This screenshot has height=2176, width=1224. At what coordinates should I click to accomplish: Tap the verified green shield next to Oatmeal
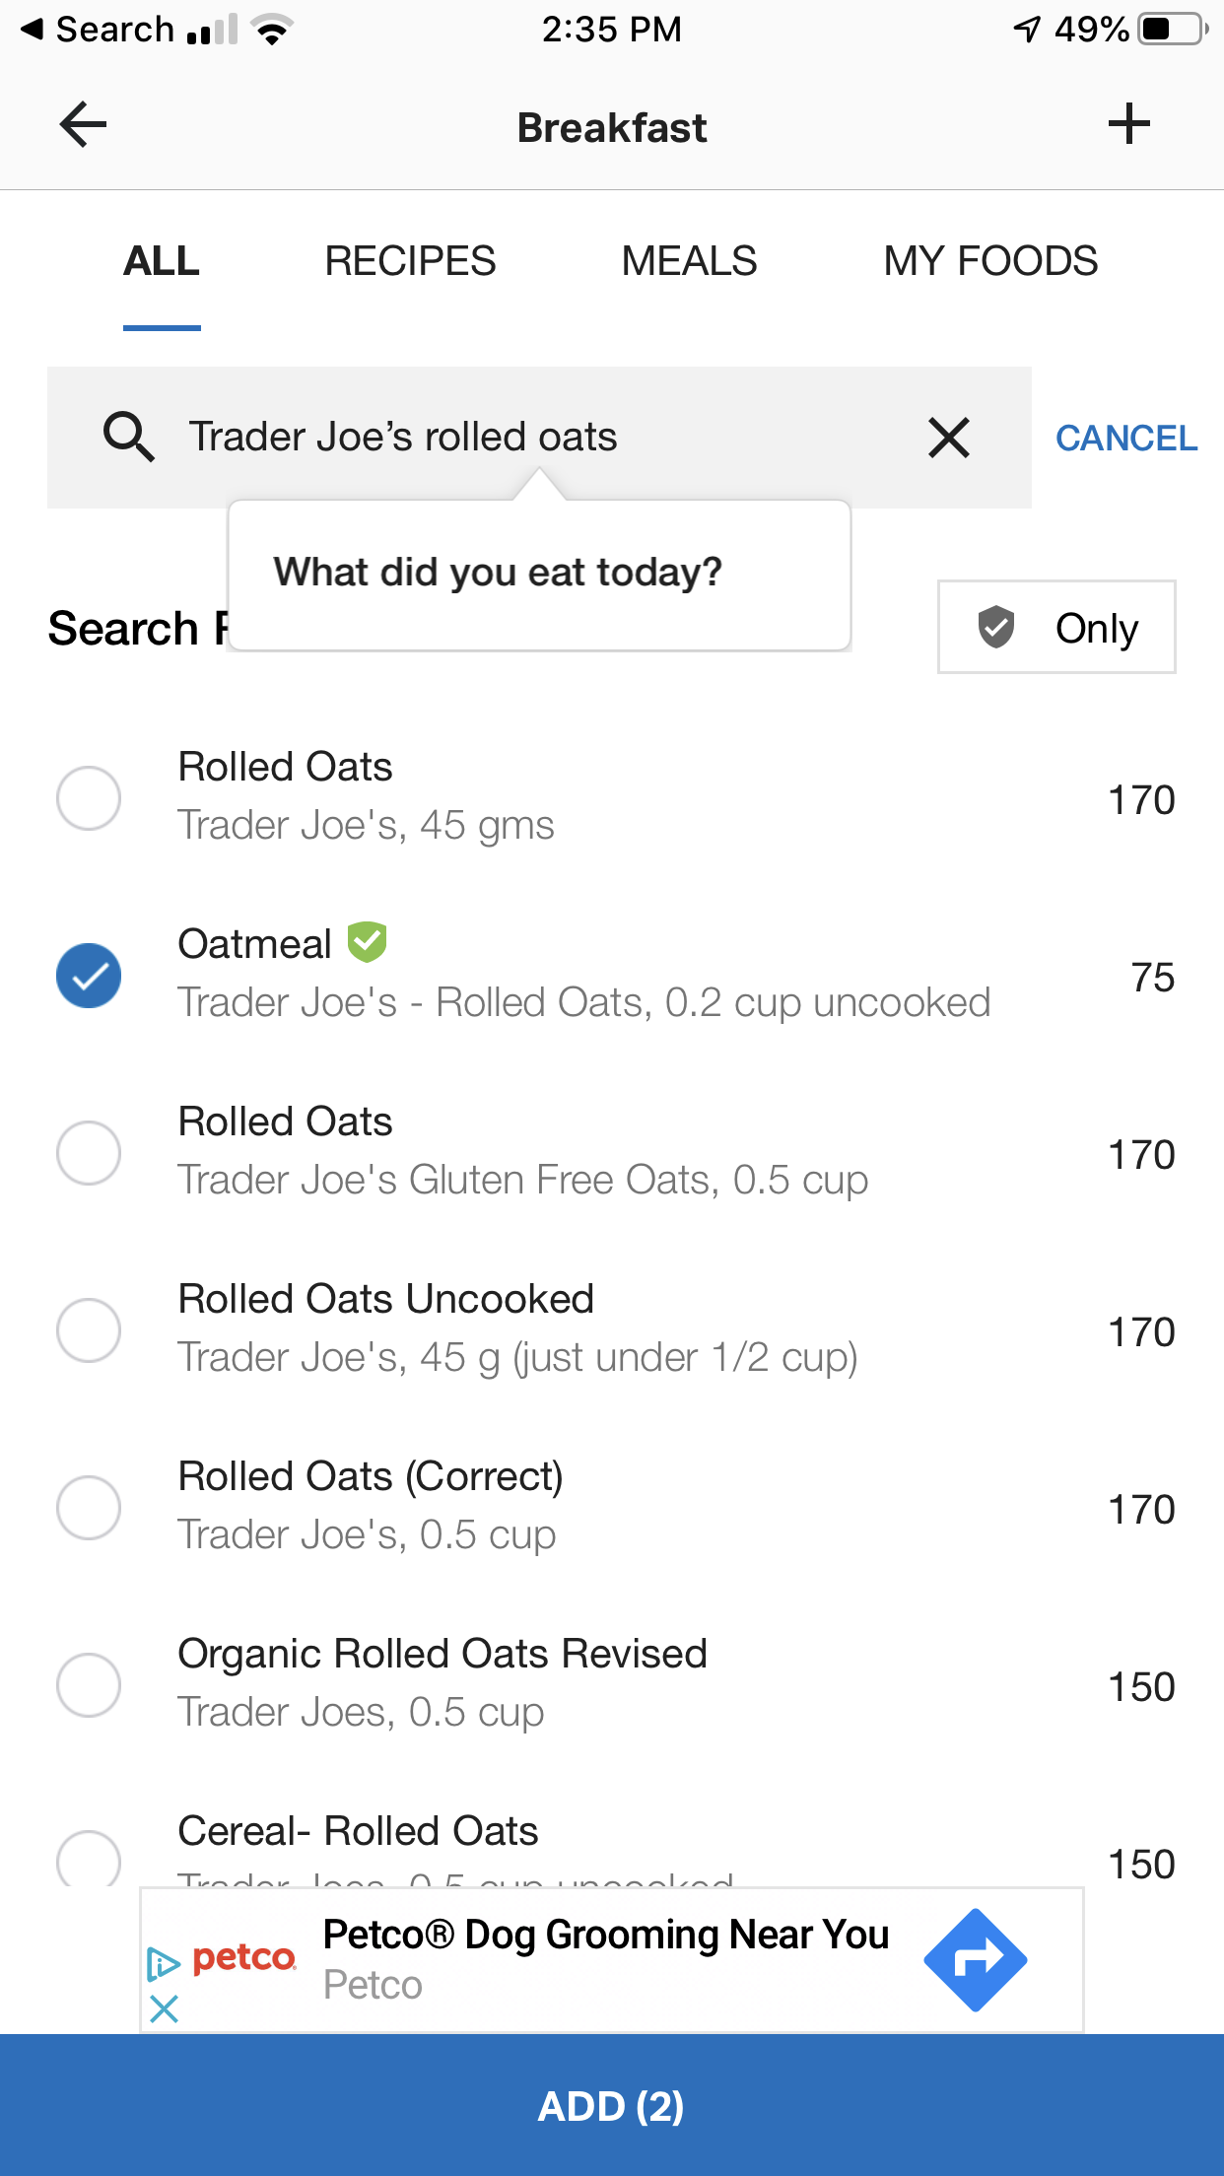pyautogui.click(x=367, y=942)
